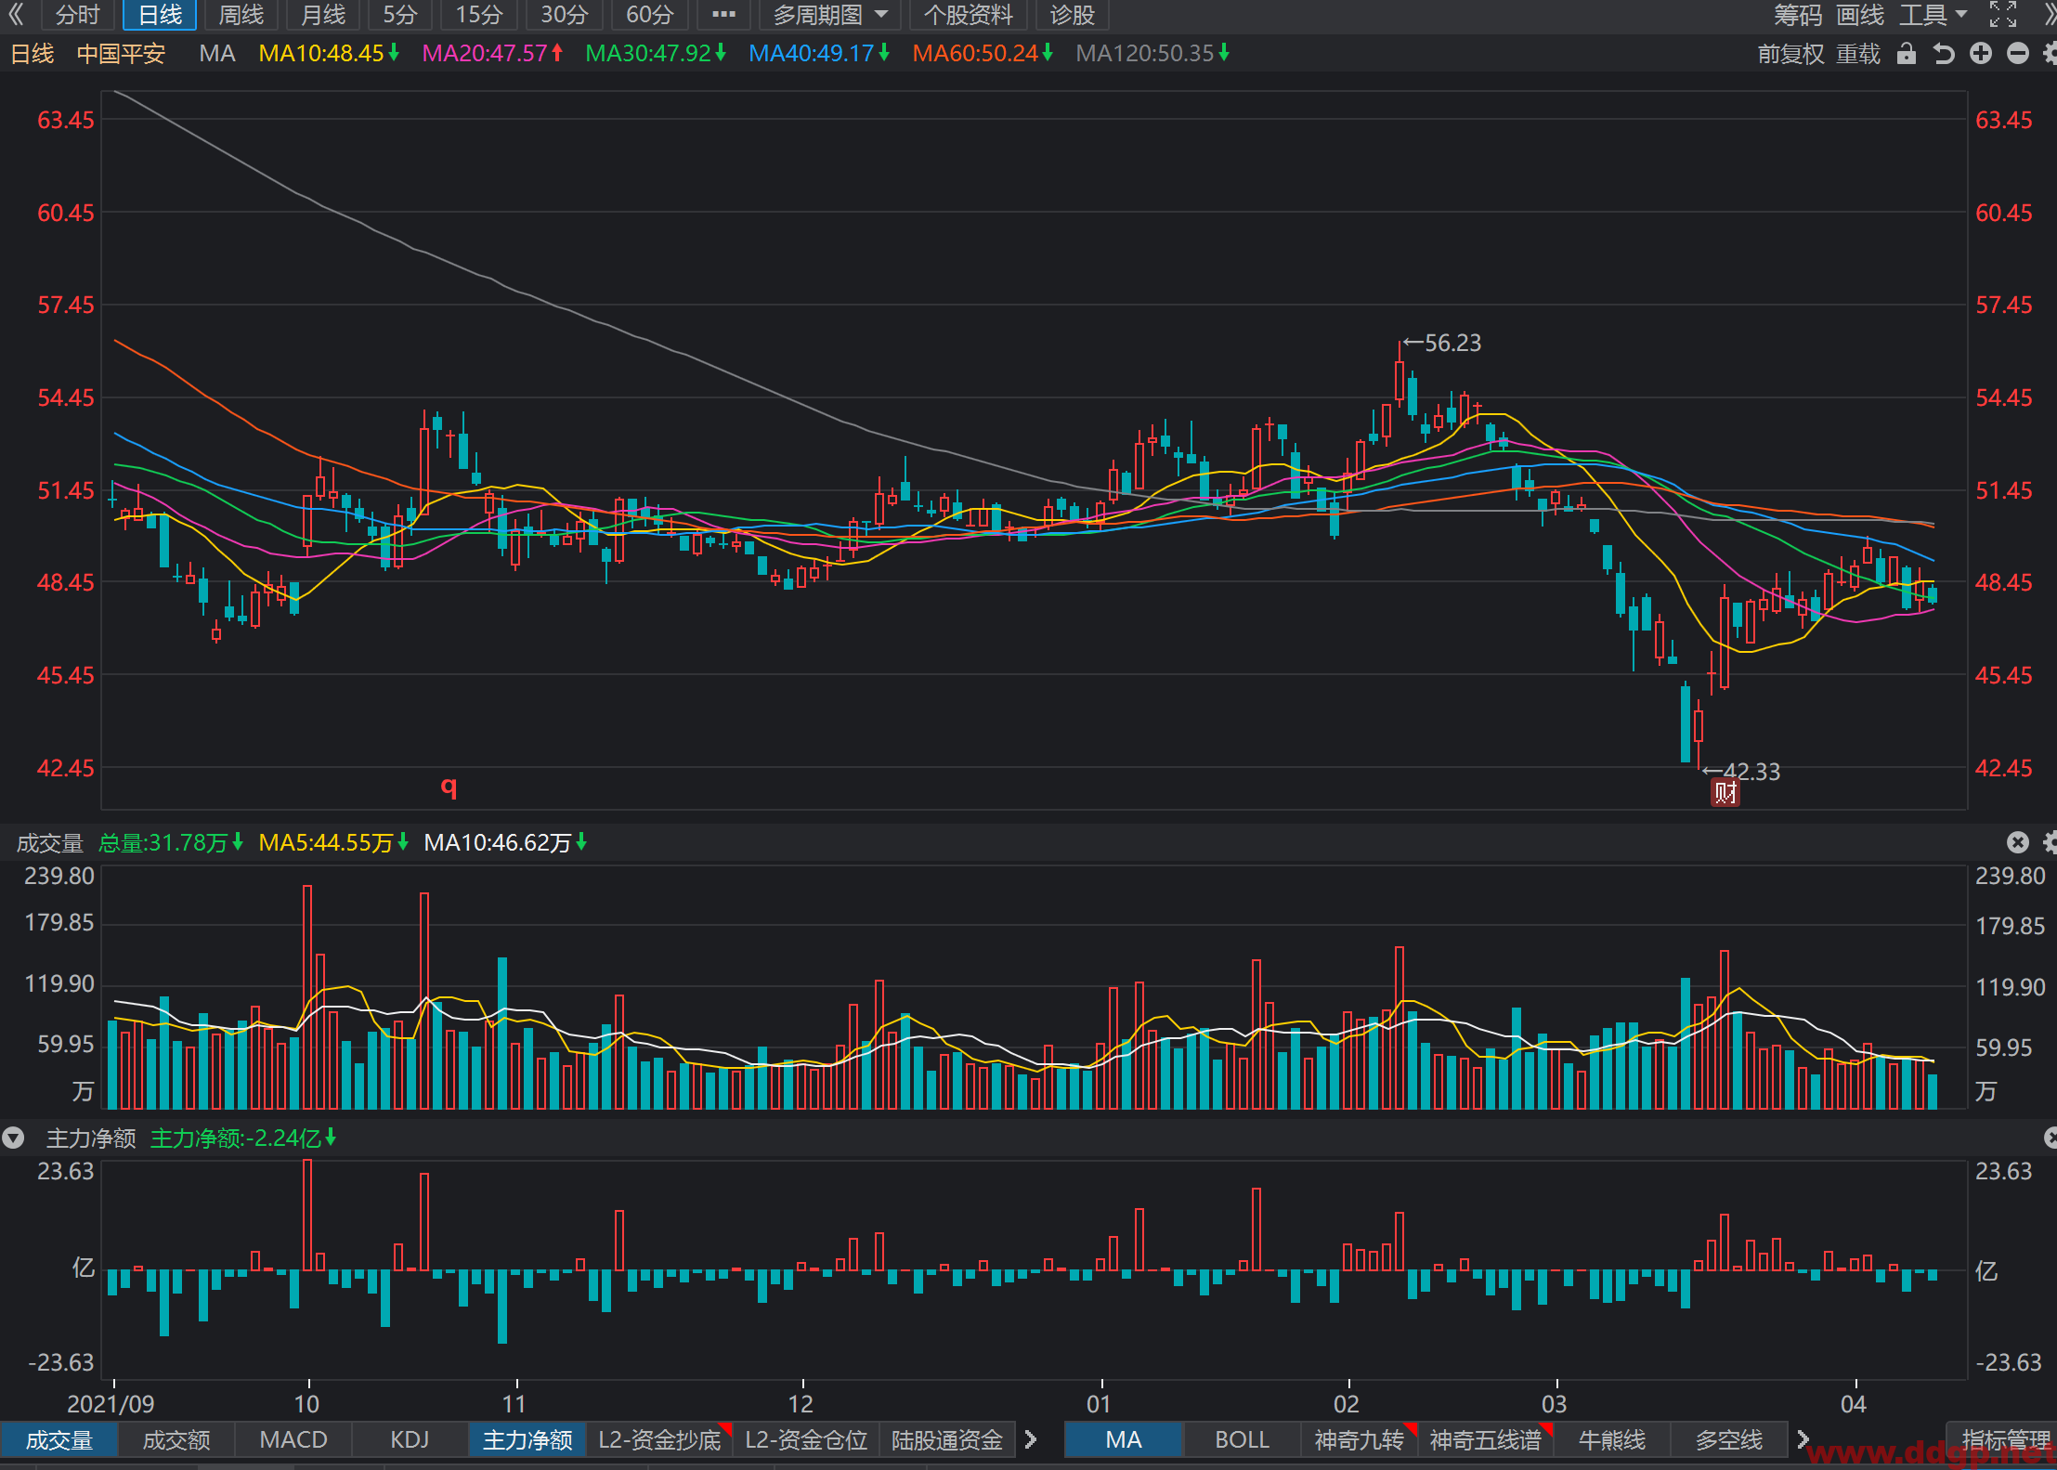2057x1470 pixels.
Task: Click the 财 marker on the chart
Action: tap(1725, 792)
